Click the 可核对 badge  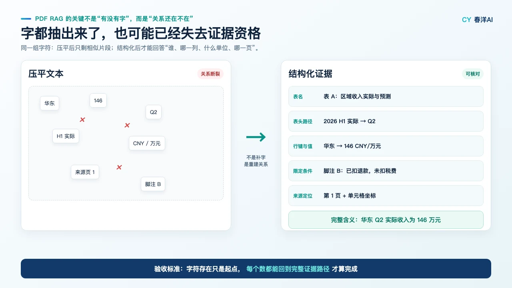pyautogui.click(x=473, y=74)
